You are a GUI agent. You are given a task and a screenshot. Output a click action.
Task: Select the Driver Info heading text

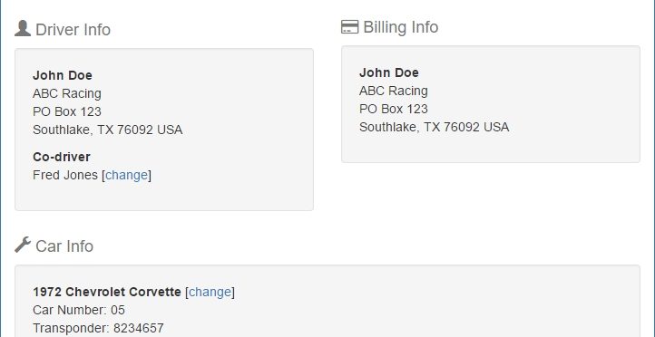tap(73, 30)
